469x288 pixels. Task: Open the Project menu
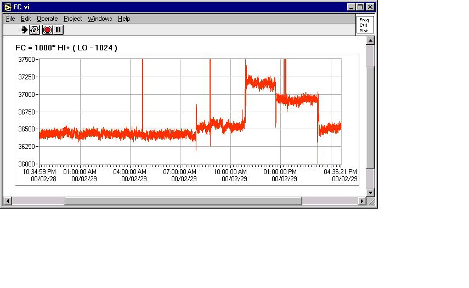pos(72,19)
